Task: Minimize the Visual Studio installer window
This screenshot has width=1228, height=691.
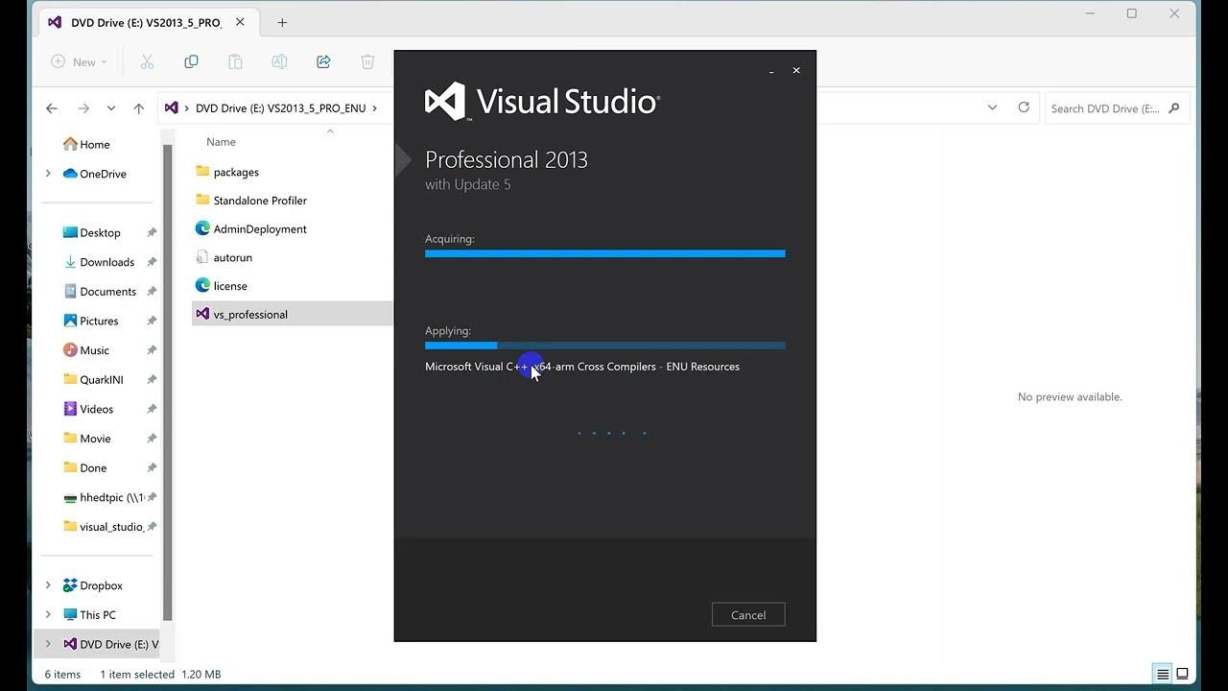Action: (x=771, y=71)
